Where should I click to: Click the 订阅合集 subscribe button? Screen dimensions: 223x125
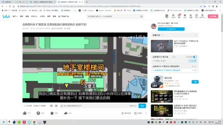point(193,61)
